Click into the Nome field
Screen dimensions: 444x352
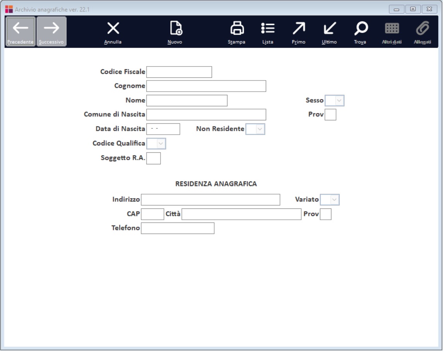click(187, 101)
